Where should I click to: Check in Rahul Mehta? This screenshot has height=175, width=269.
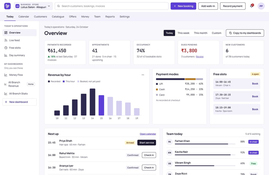click(x=149, y=155)
